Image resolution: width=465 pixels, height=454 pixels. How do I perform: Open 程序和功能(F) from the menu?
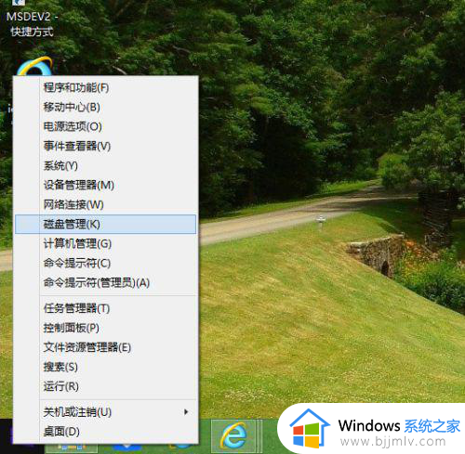tap(105, 88)
